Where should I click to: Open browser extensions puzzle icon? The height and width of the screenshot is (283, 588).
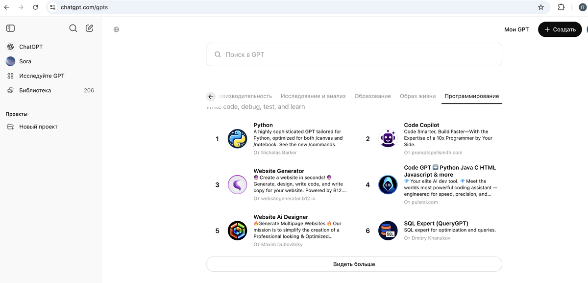[561, 7]
